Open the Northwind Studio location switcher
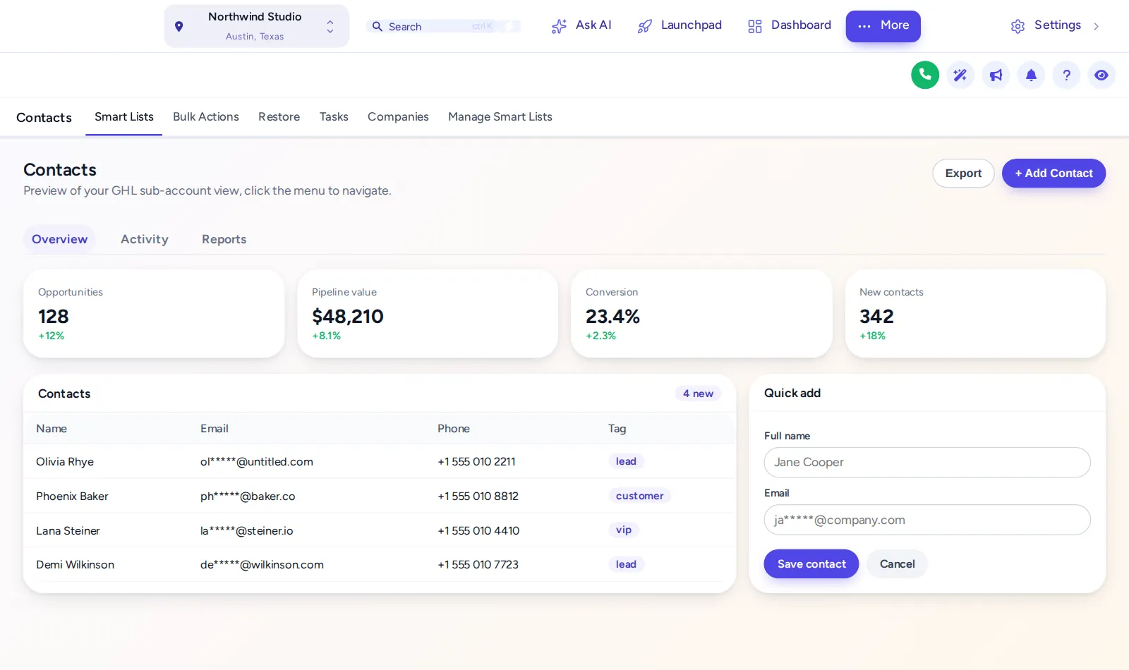This screenshot has width=1129, height=670. click(257, 26)
